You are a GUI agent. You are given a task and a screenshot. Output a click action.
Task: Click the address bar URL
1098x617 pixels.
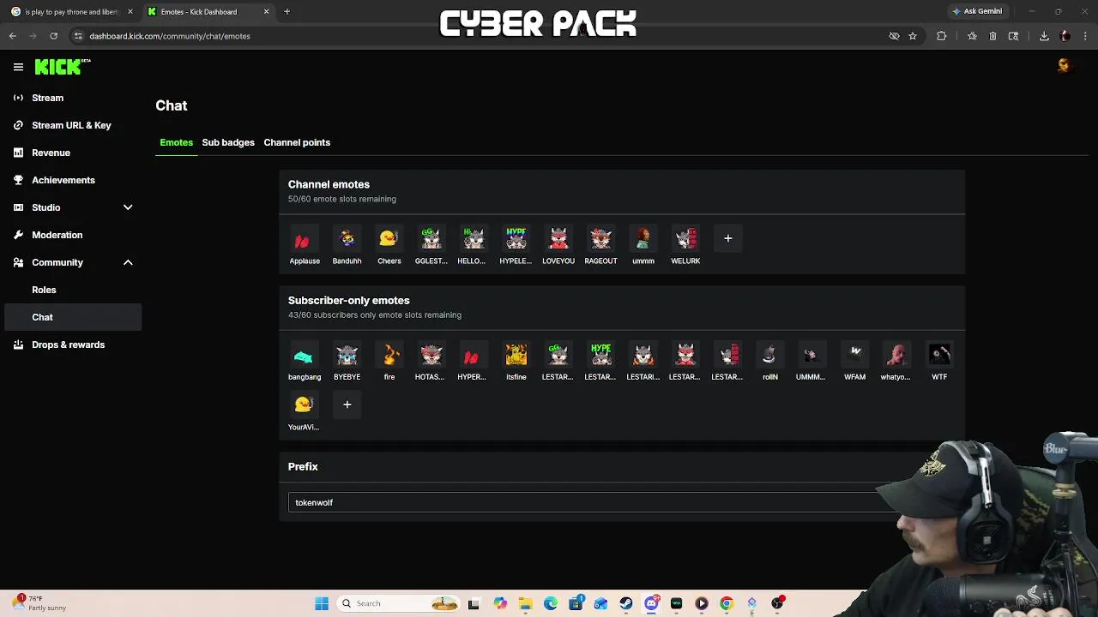pyautogui.click(x=170, y=36)
